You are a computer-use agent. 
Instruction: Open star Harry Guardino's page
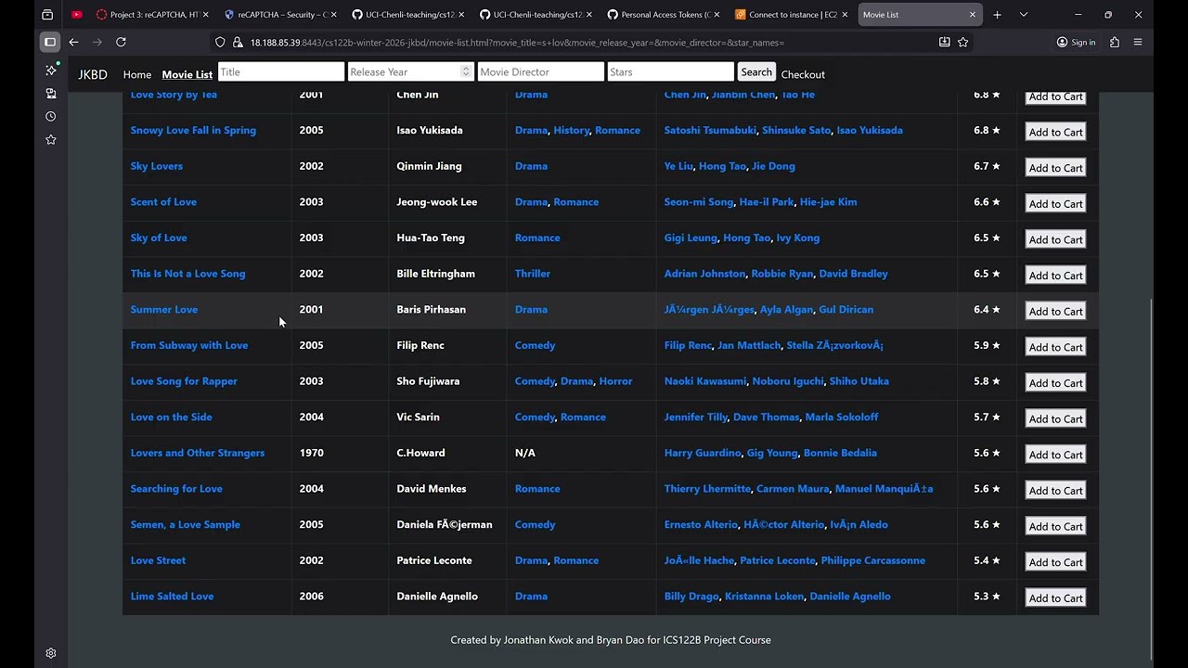click(703, 453)
